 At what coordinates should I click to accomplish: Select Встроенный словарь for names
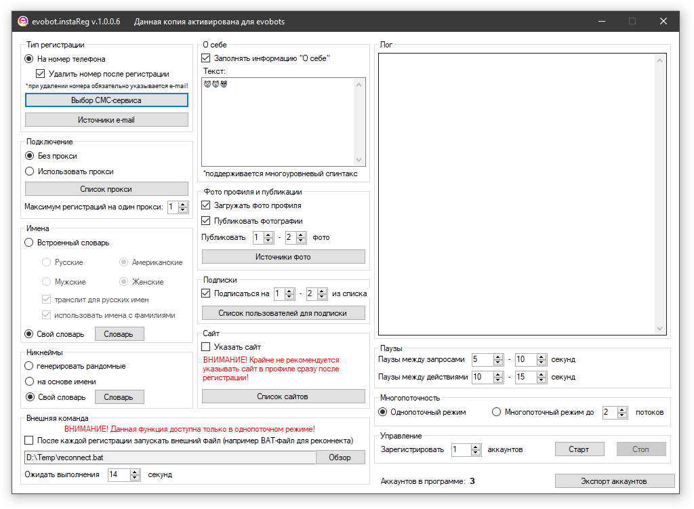[29, 243]
